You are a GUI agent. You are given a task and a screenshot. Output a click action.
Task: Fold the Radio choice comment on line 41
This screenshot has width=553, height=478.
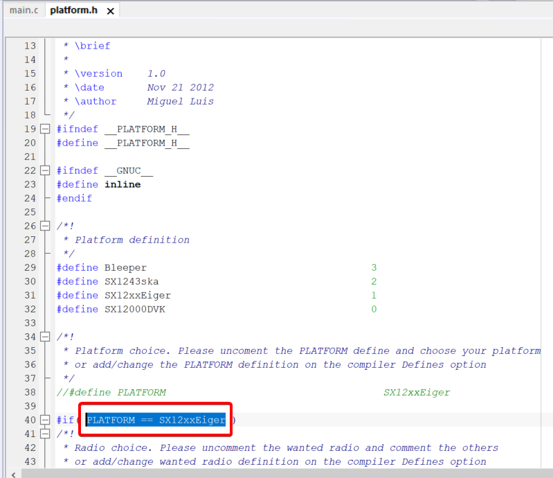click(46, 434)
